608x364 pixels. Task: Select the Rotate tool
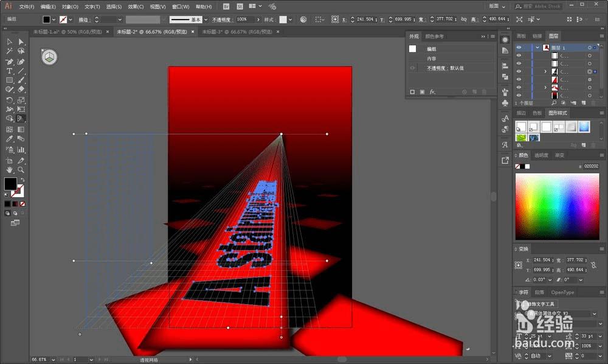[9, 100]
